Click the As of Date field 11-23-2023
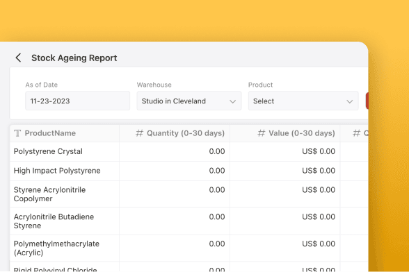Image resolution: width=409 pixels, height=272 pixels. [77, 101]
